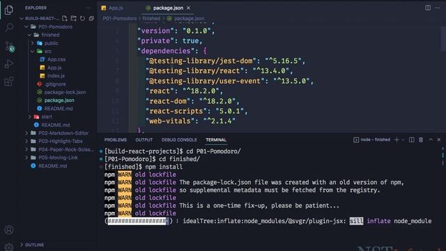Click the "version": "0.1.0" line
Screen dimensions: 446x251
click(176, 31)
